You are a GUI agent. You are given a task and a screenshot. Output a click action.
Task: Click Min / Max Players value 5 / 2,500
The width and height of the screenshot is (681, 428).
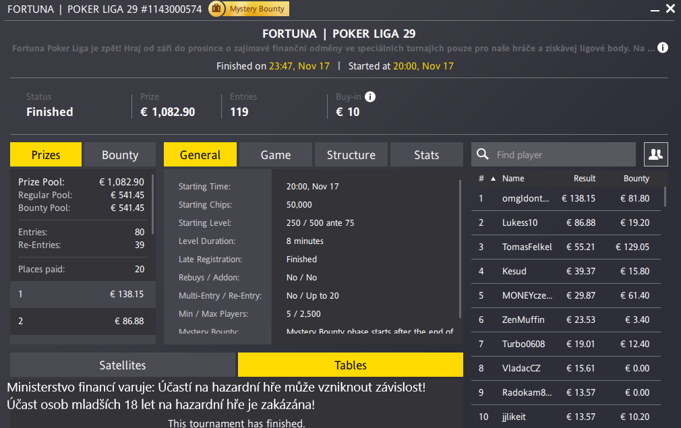[303, 314]
